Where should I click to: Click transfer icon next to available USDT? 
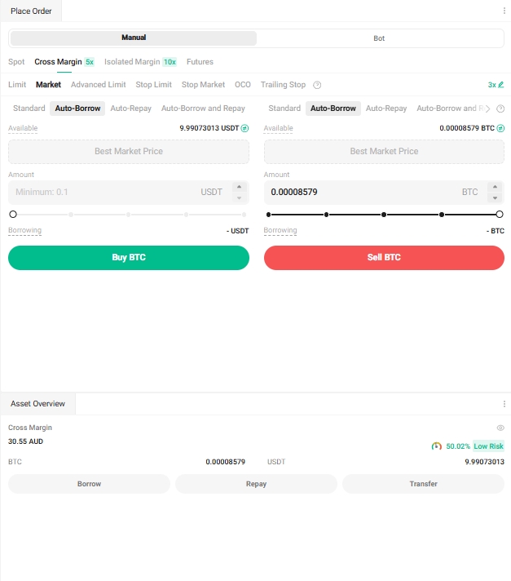point(244,128)
